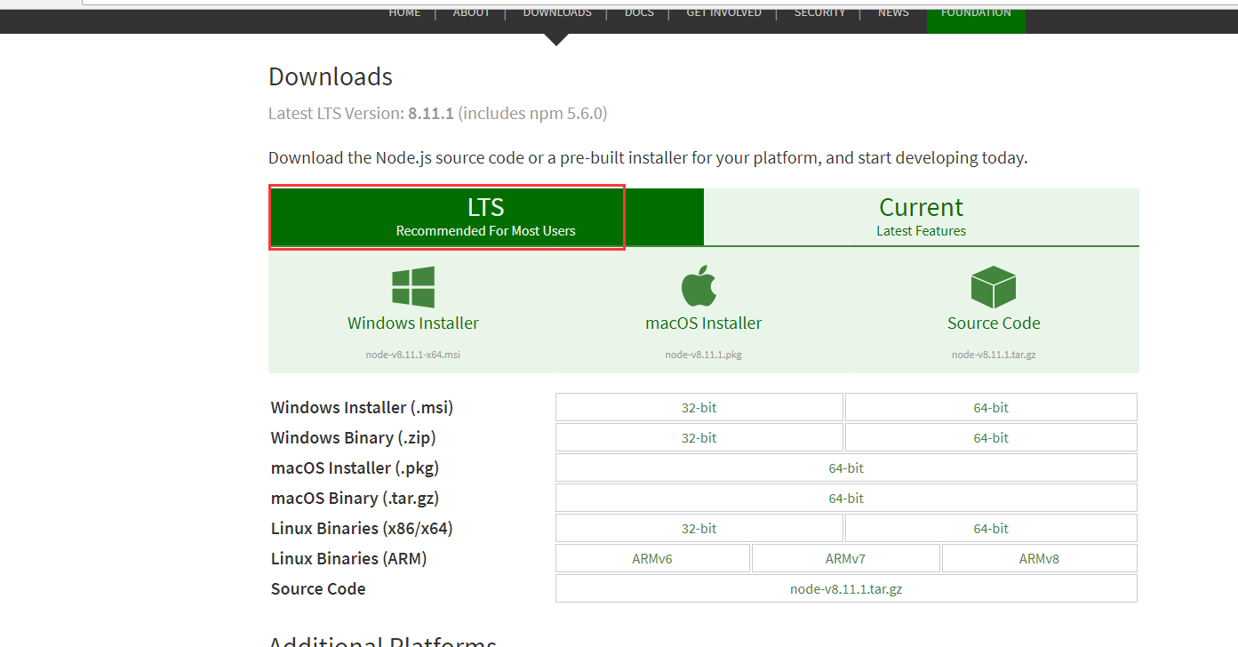Image resolution: width=1238 pixels, height=647 pixels.
Task: Download Linux Binaries (x86/x64) 64-bit
Action: [991, 528]
